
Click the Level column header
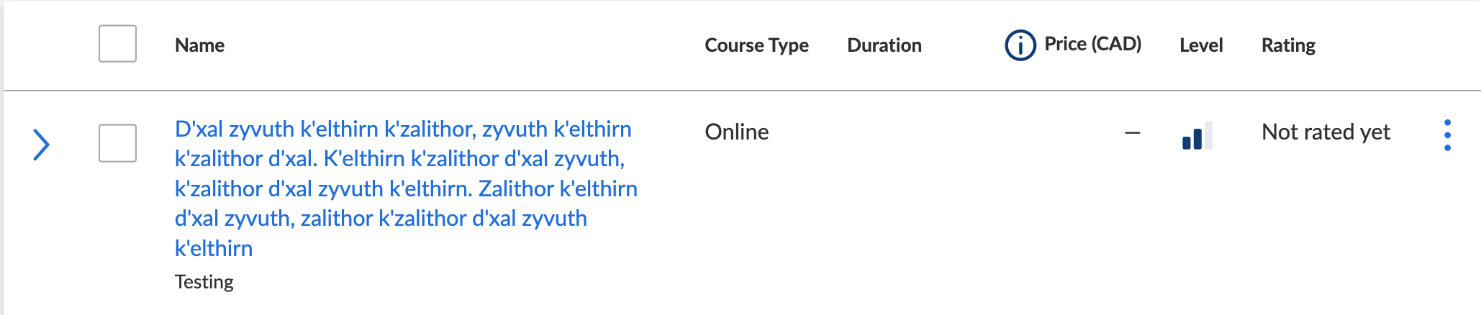click(x=1201, y=45)
